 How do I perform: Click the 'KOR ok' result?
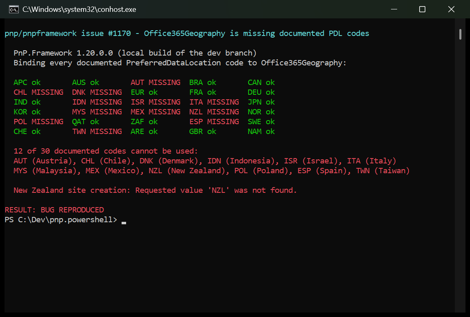coord(27,112)
